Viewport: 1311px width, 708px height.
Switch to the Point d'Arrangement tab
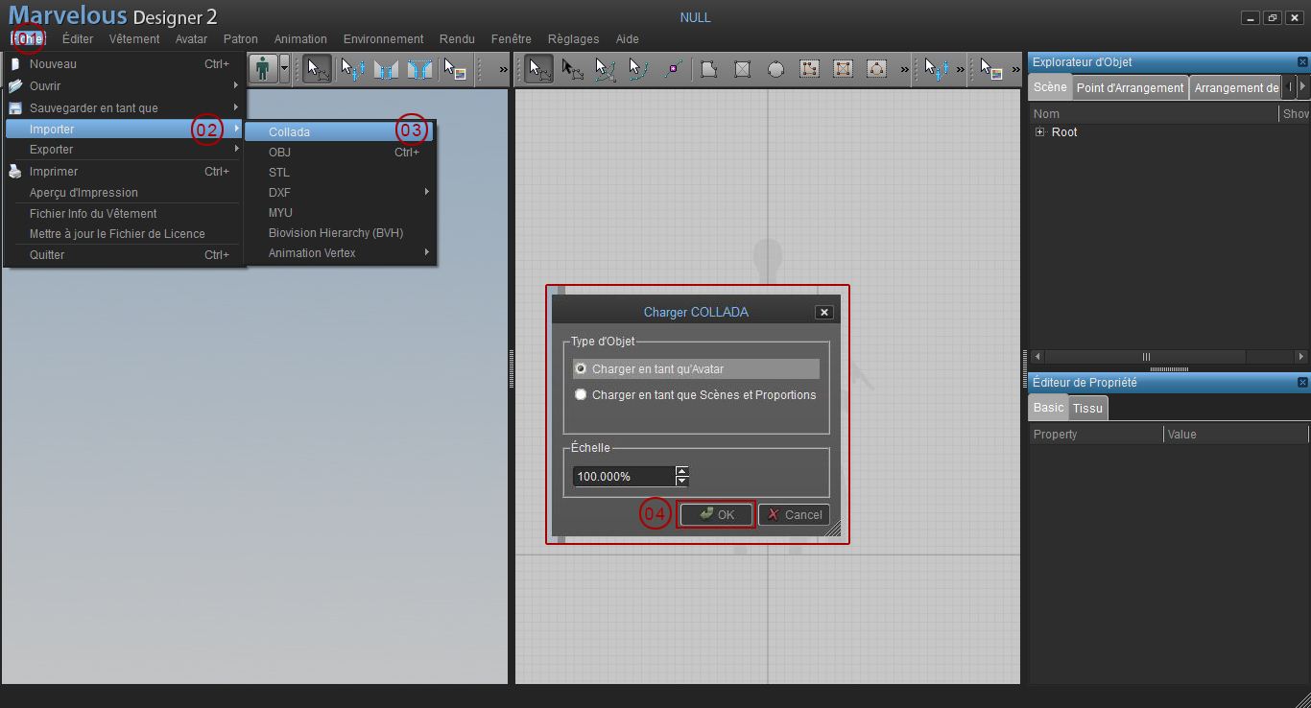(1130, 88)
